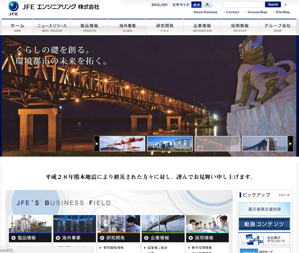
Task: Open the 企業情報 suspension bridge photo tile
Action: click(x=163, y=224)
